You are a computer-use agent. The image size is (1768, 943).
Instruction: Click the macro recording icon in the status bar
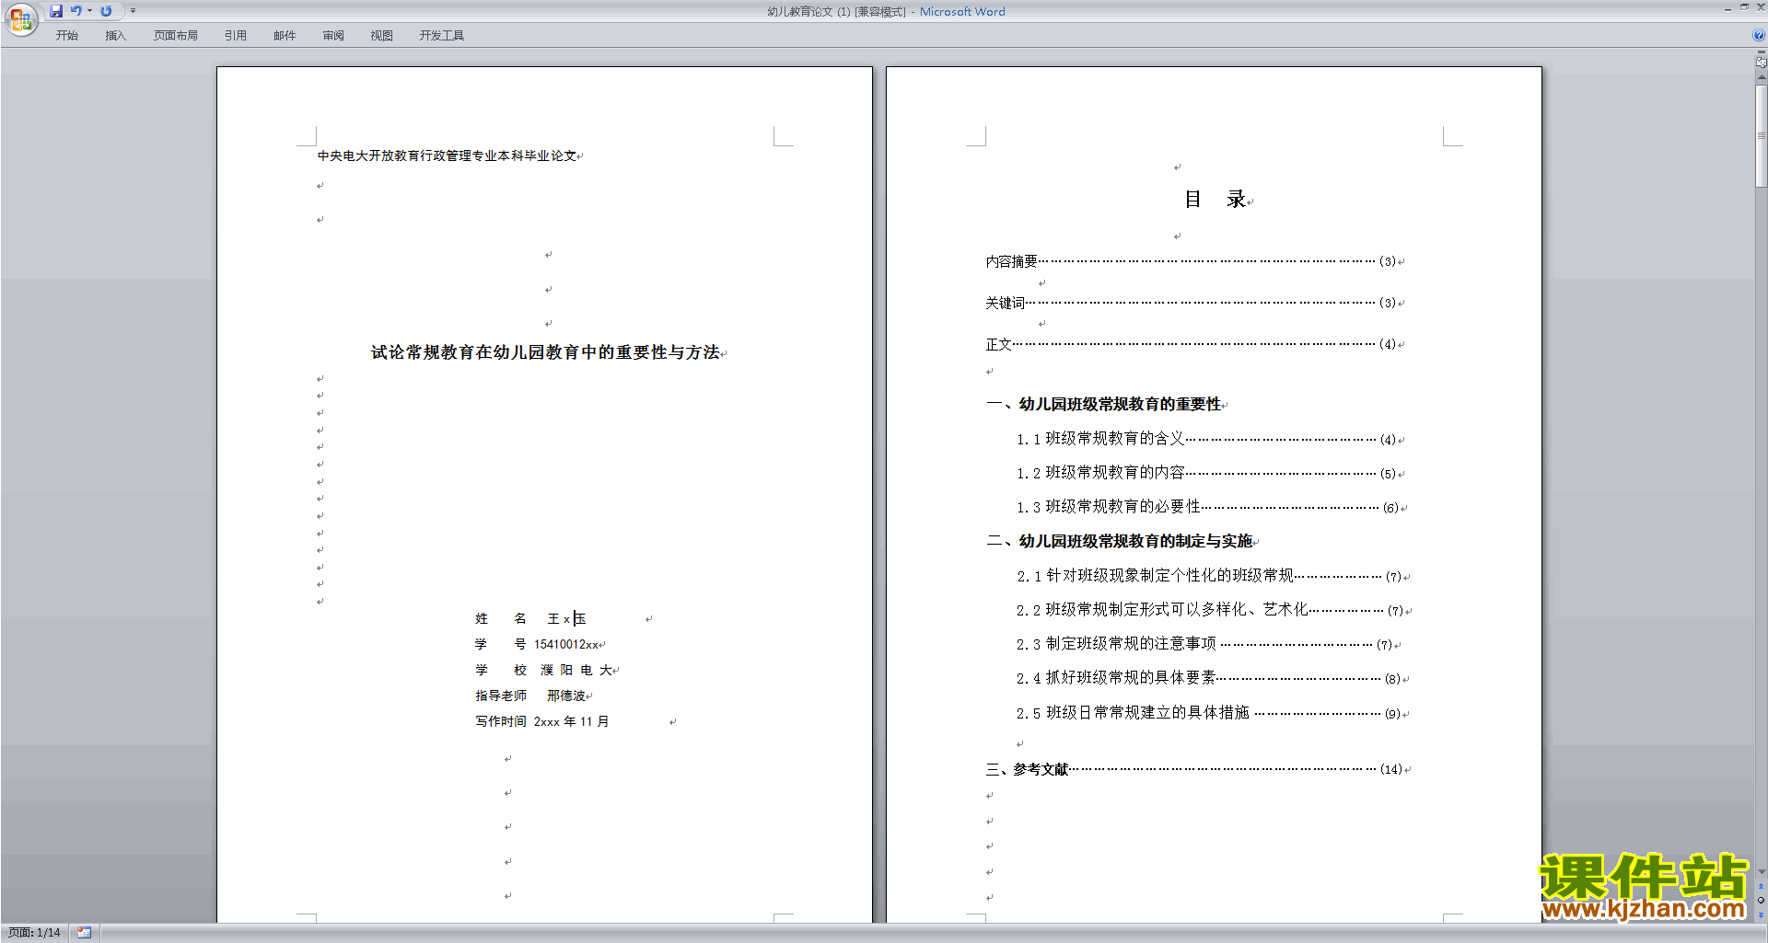tap(85, 933)
